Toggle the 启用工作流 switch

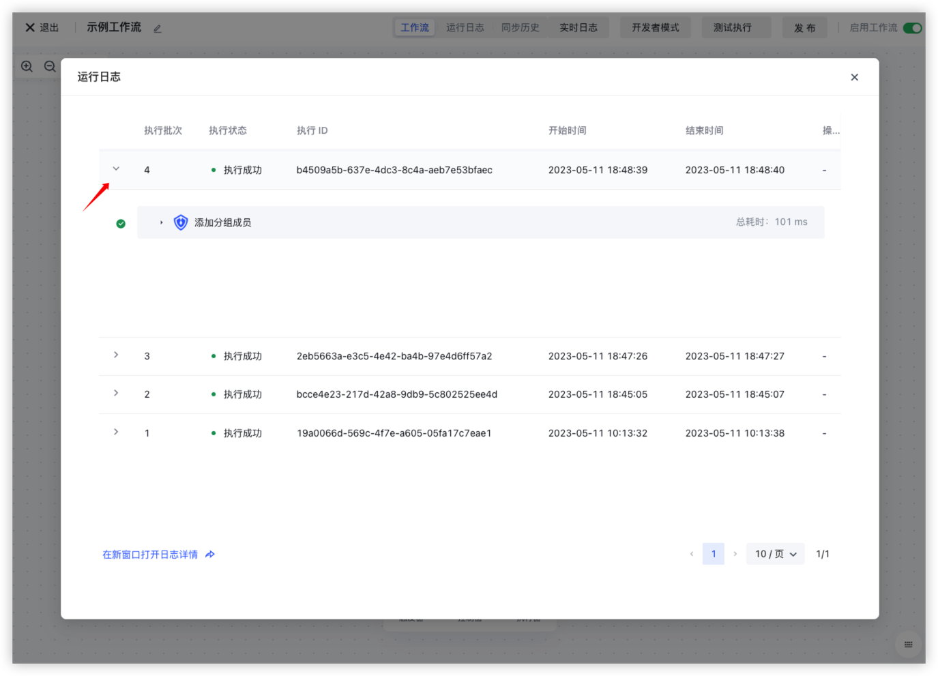(912, 28)
